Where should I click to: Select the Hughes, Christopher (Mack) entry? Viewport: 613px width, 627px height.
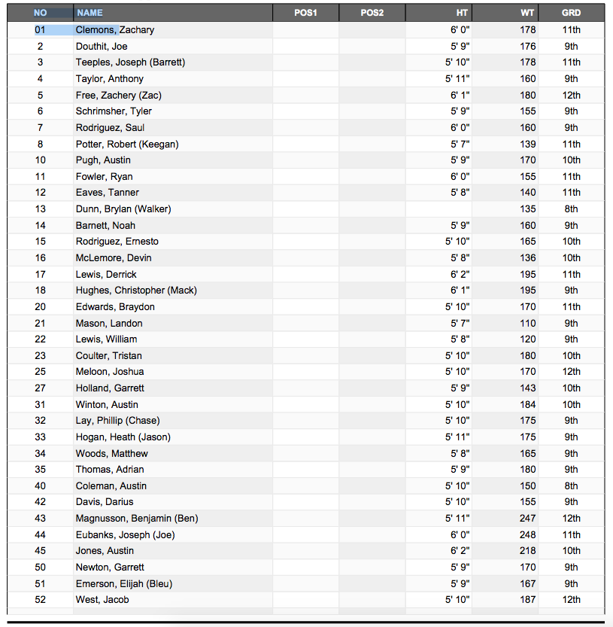(x=136, y=291)
